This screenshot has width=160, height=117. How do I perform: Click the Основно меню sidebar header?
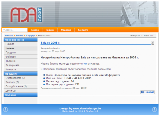pyautogui.click(x=20, y=40)
